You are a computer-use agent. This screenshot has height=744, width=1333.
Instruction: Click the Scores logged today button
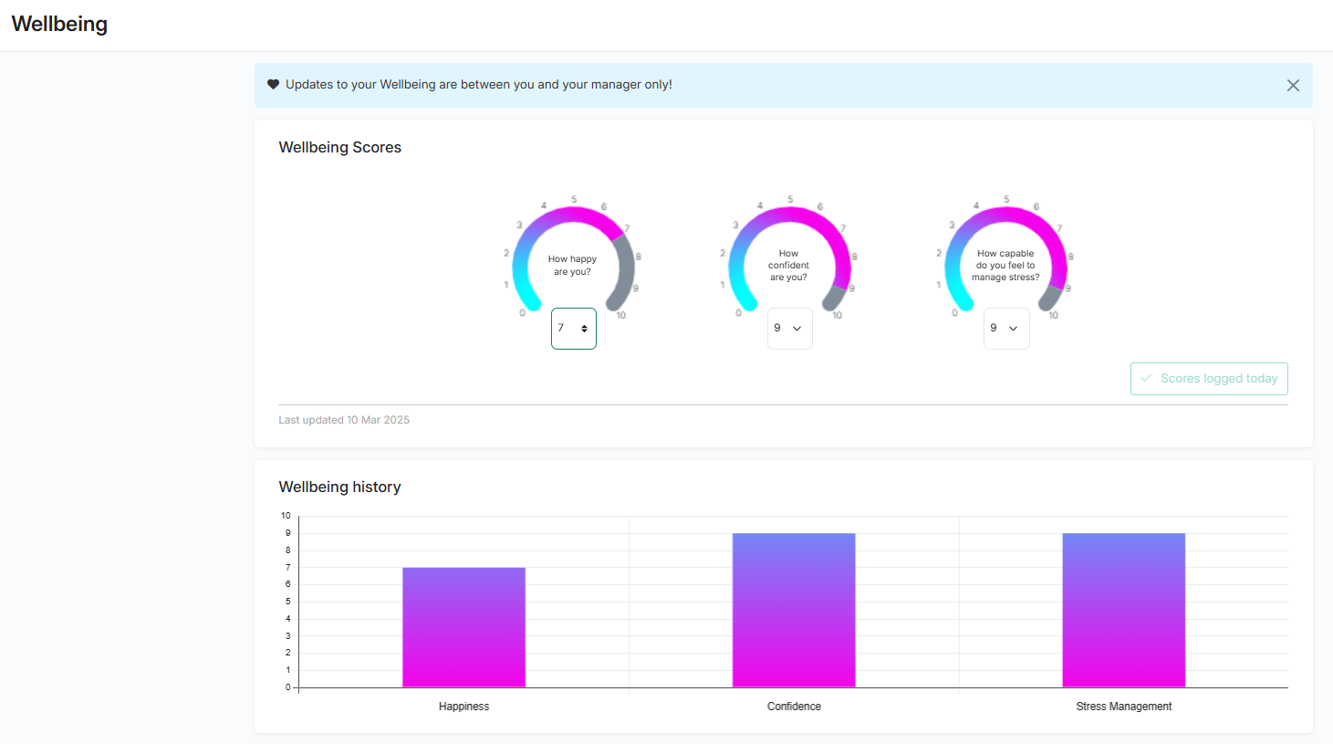point(1209,379)
